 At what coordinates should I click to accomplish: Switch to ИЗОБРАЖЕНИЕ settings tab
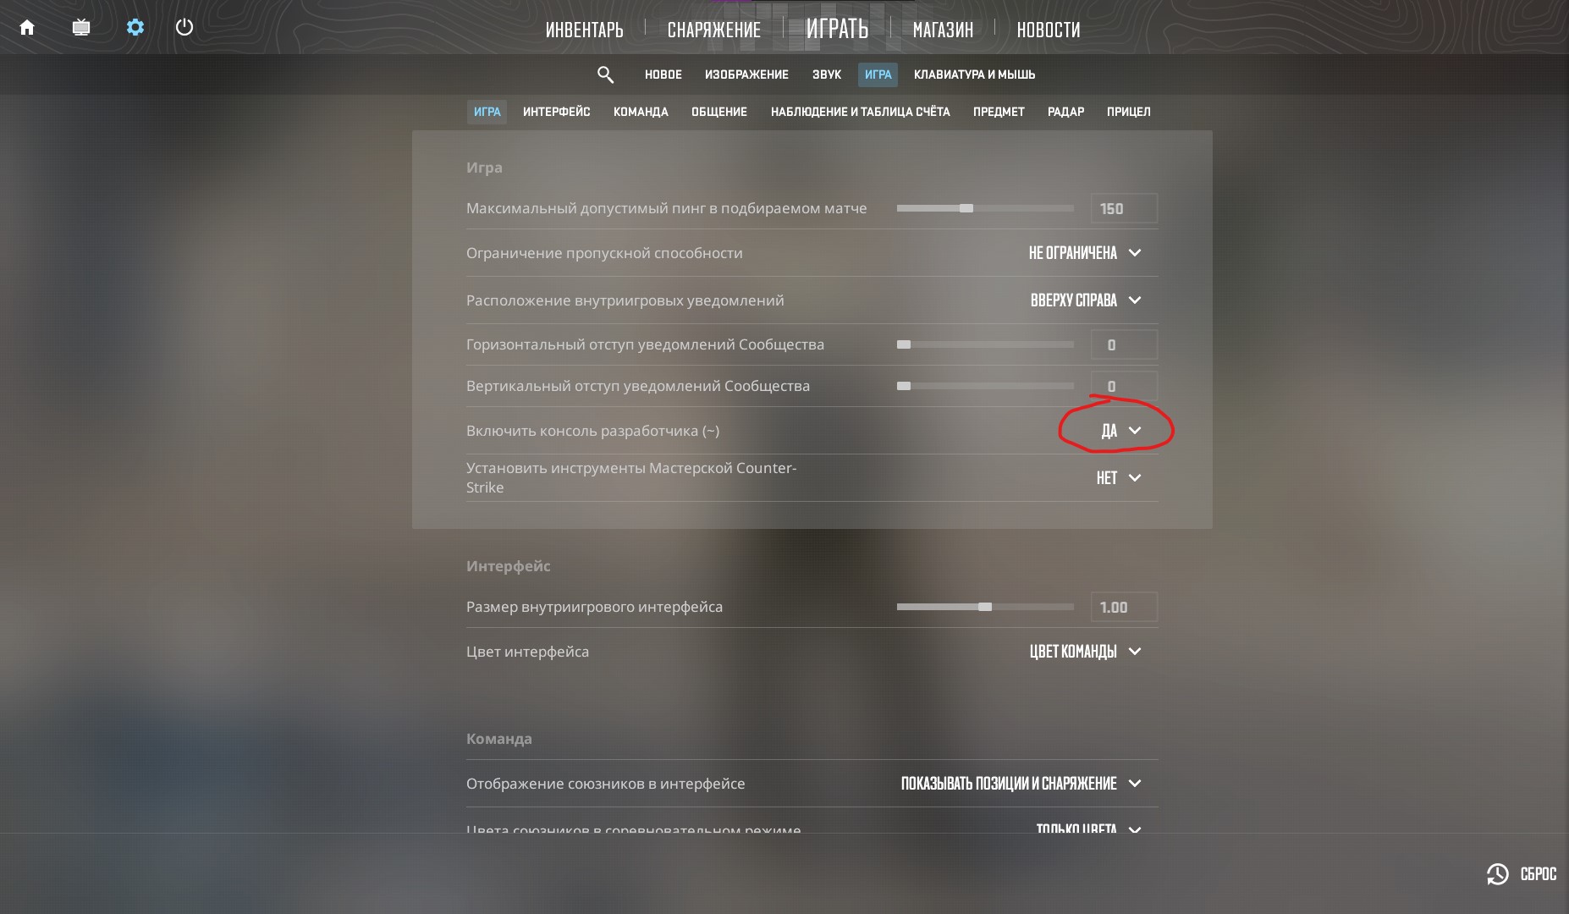(x=746, y=74)
